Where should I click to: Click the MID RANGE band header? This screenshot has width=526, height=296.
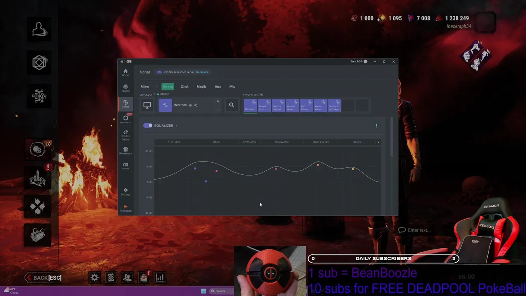282,142
